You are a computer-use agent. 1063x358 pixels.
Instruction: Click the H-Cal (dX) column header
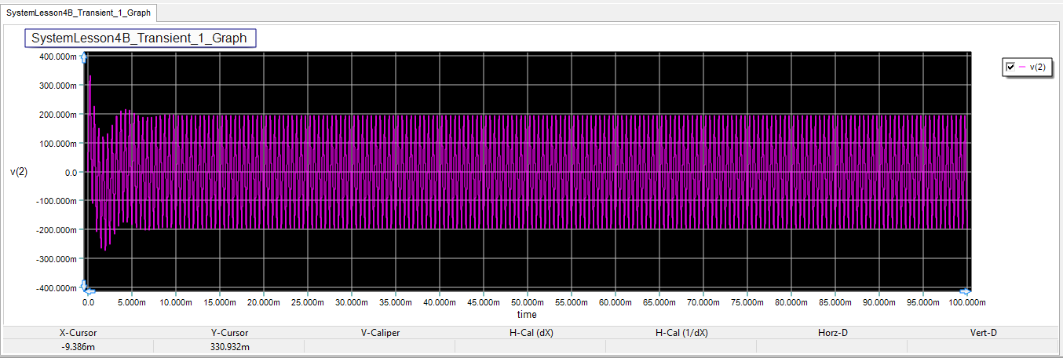531,333
